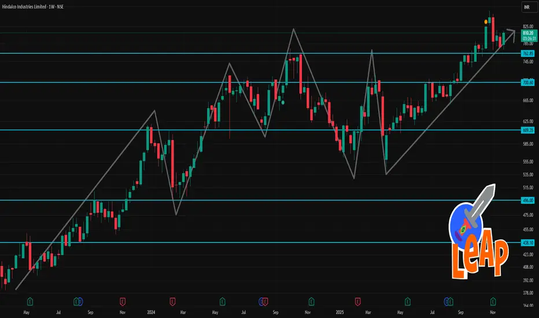Viewport: 539px width, 318px height.
Task: Open the red earnings marker before Sep 2024
Action: tap(265, 302)
